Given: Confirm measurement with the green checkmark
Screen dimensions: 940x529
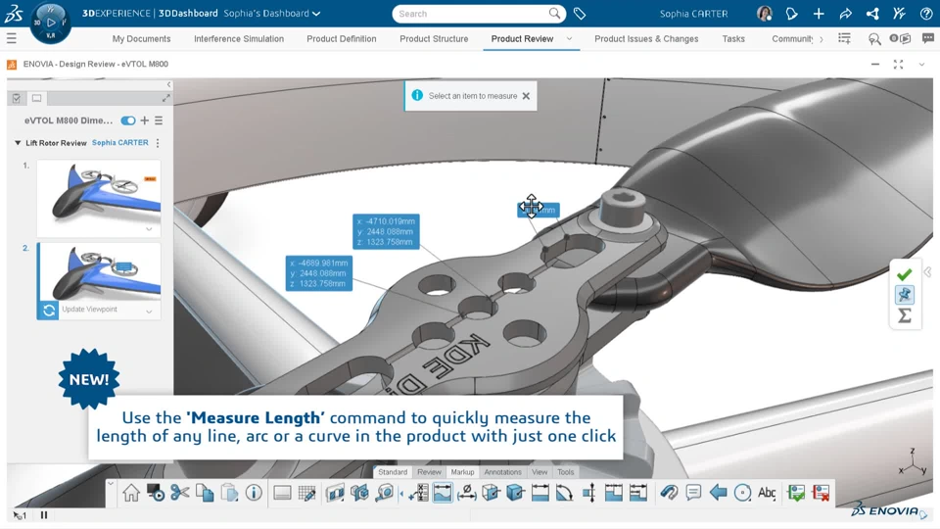Looking at the screenshot, I should point(904,274).
